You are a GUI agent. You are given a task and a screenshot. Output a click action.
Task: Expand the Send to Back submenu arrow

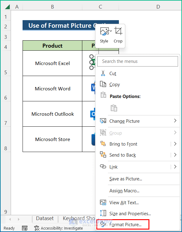[x=175, y=155]
